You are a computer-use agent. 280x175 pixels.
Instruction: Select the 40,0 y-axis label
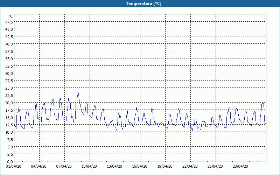pyautogui.click(x=9, y=44)
